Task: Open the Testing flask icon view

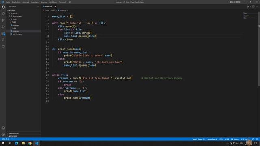Action: 3,40
